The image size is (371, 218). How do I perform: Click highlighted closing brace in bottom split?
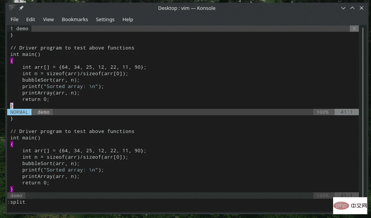pyautogui.click(x=12, y=189)
